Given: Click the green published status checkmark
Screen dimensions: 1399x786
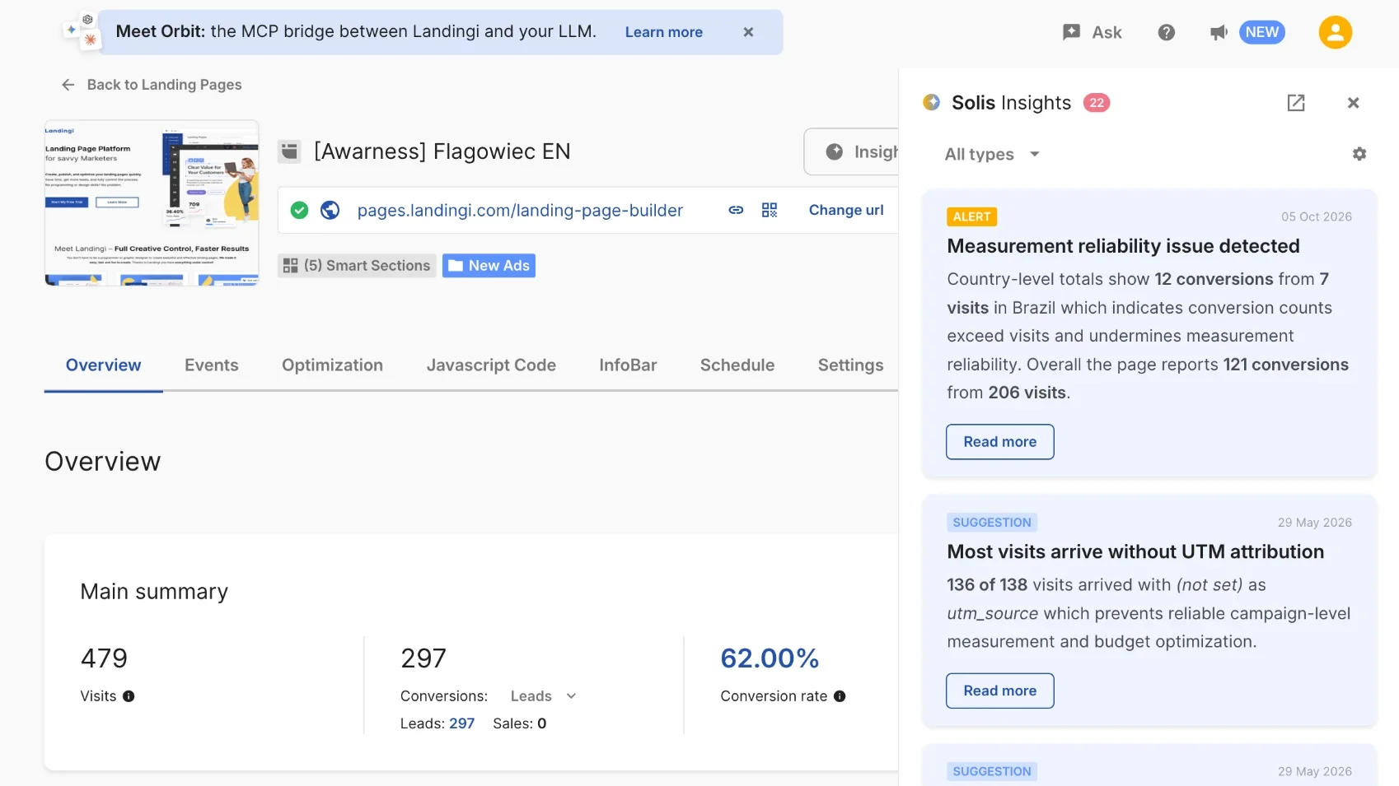Looking at the screenshot, I should [300, 210].
